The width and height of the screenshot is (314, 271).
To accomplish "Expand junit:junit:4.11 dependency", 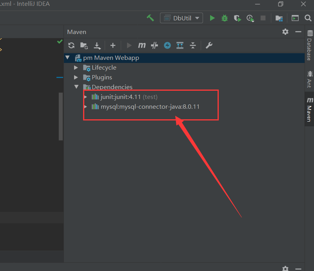I will [85, 97].
